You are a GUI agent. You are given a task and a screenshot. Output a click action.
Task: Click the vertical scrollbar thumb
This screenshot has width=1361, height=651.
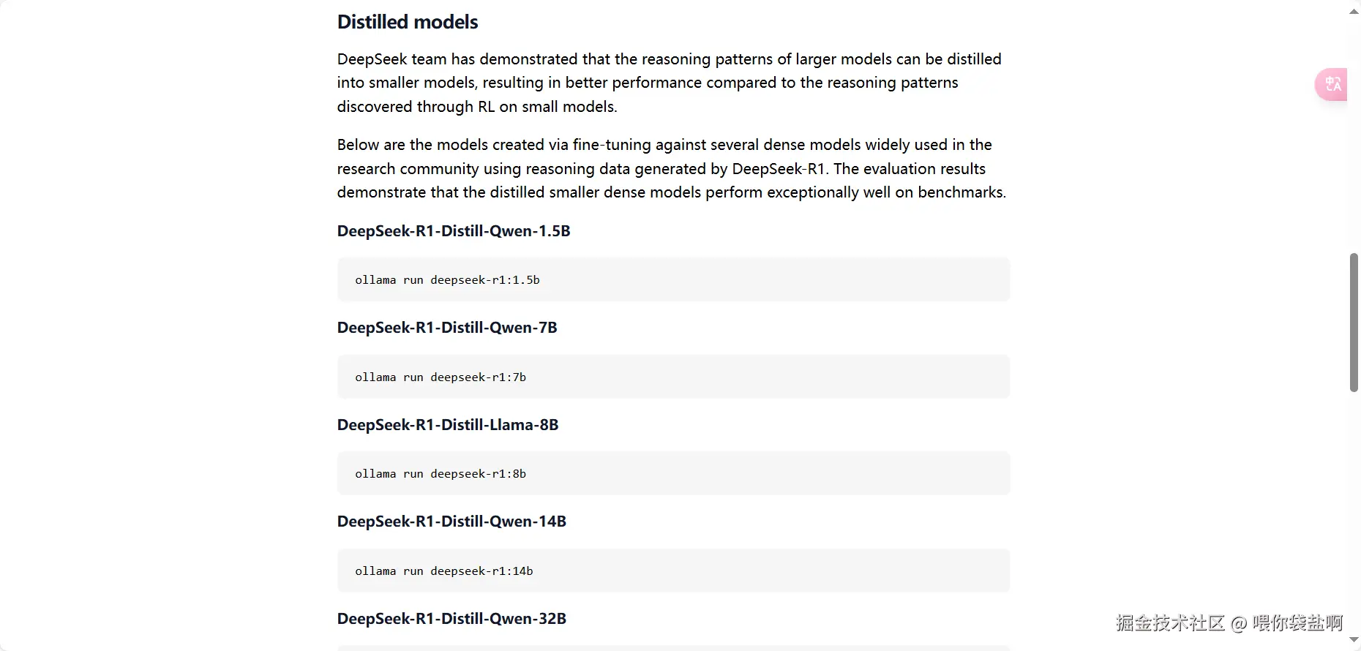pyautogui.click(x=1354, y=323)
